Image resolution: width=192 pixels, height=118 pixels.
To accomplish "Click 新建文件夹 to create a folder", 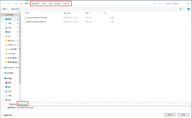I will [15, 9].
